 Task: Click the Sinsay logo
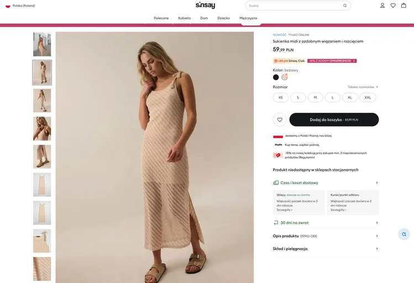click(205, 6)
